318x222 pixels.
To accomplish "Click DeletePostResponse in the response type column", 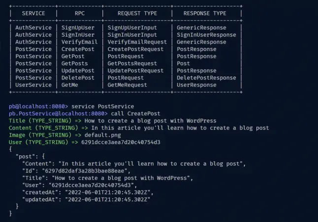I will coord(206,78).
